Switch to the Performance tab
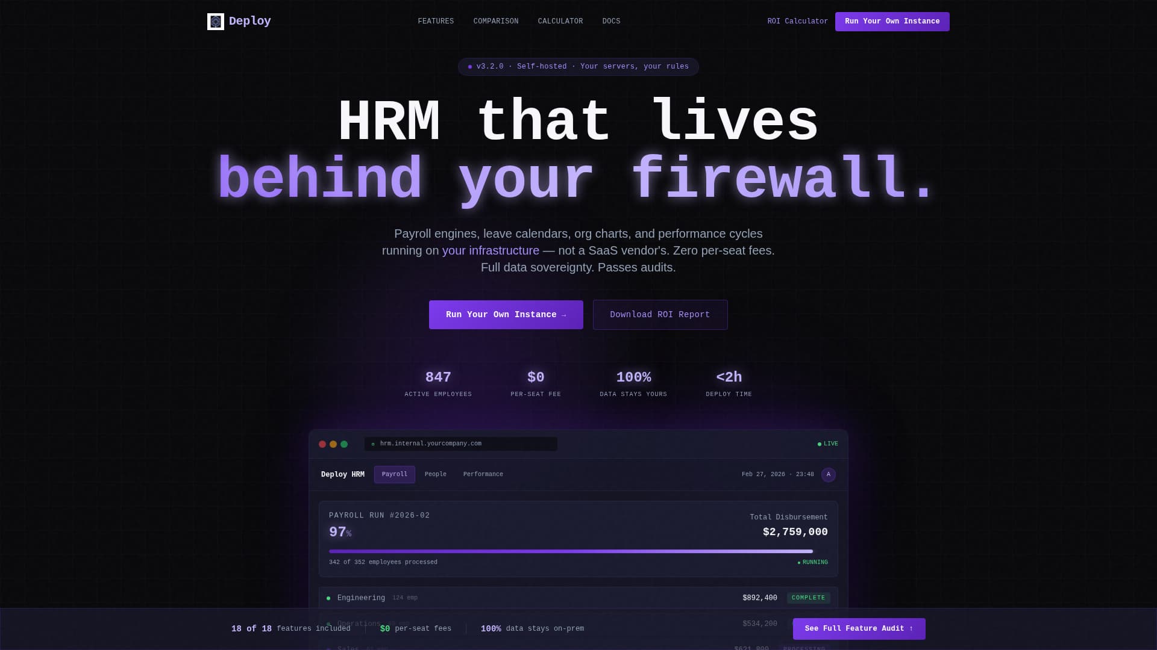 tap(483, 474)
